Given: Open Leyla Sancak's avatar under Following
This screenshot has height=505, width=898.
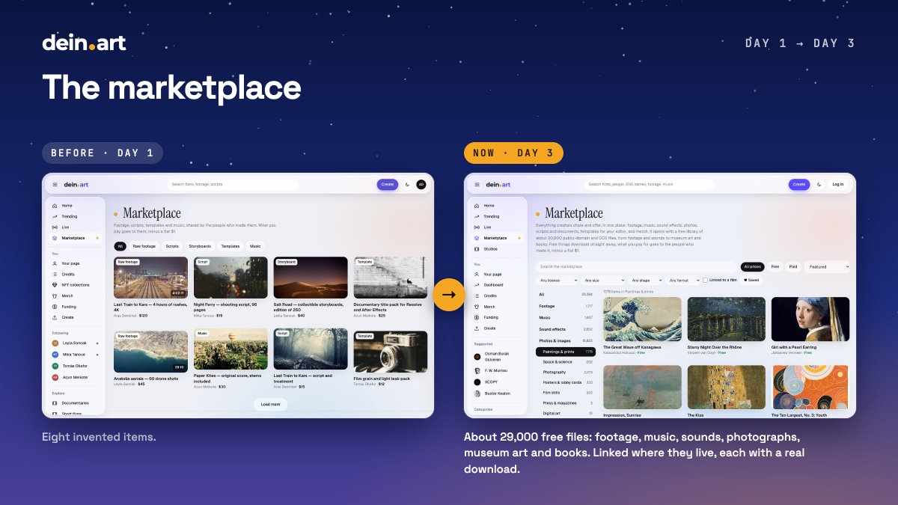Looking at the screenshot, I should (x=55, y=343).
